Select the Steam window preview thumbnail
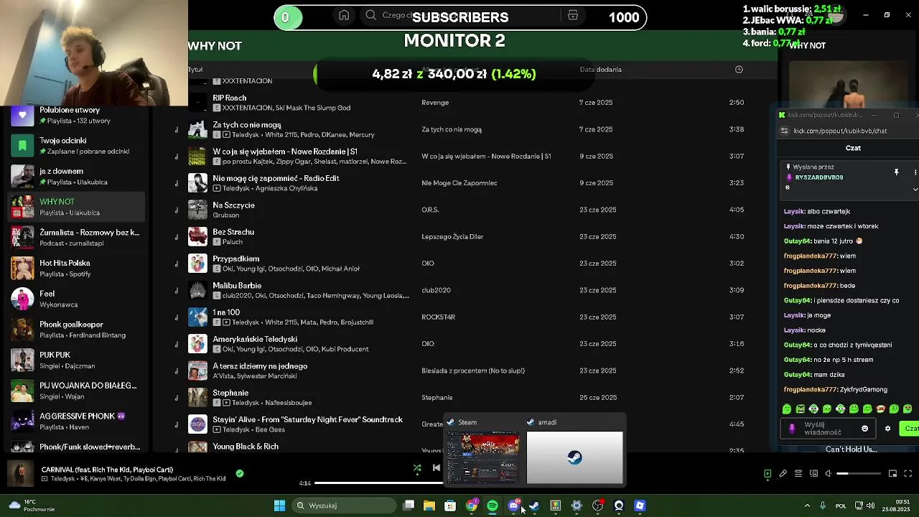 tap(483, 457)
